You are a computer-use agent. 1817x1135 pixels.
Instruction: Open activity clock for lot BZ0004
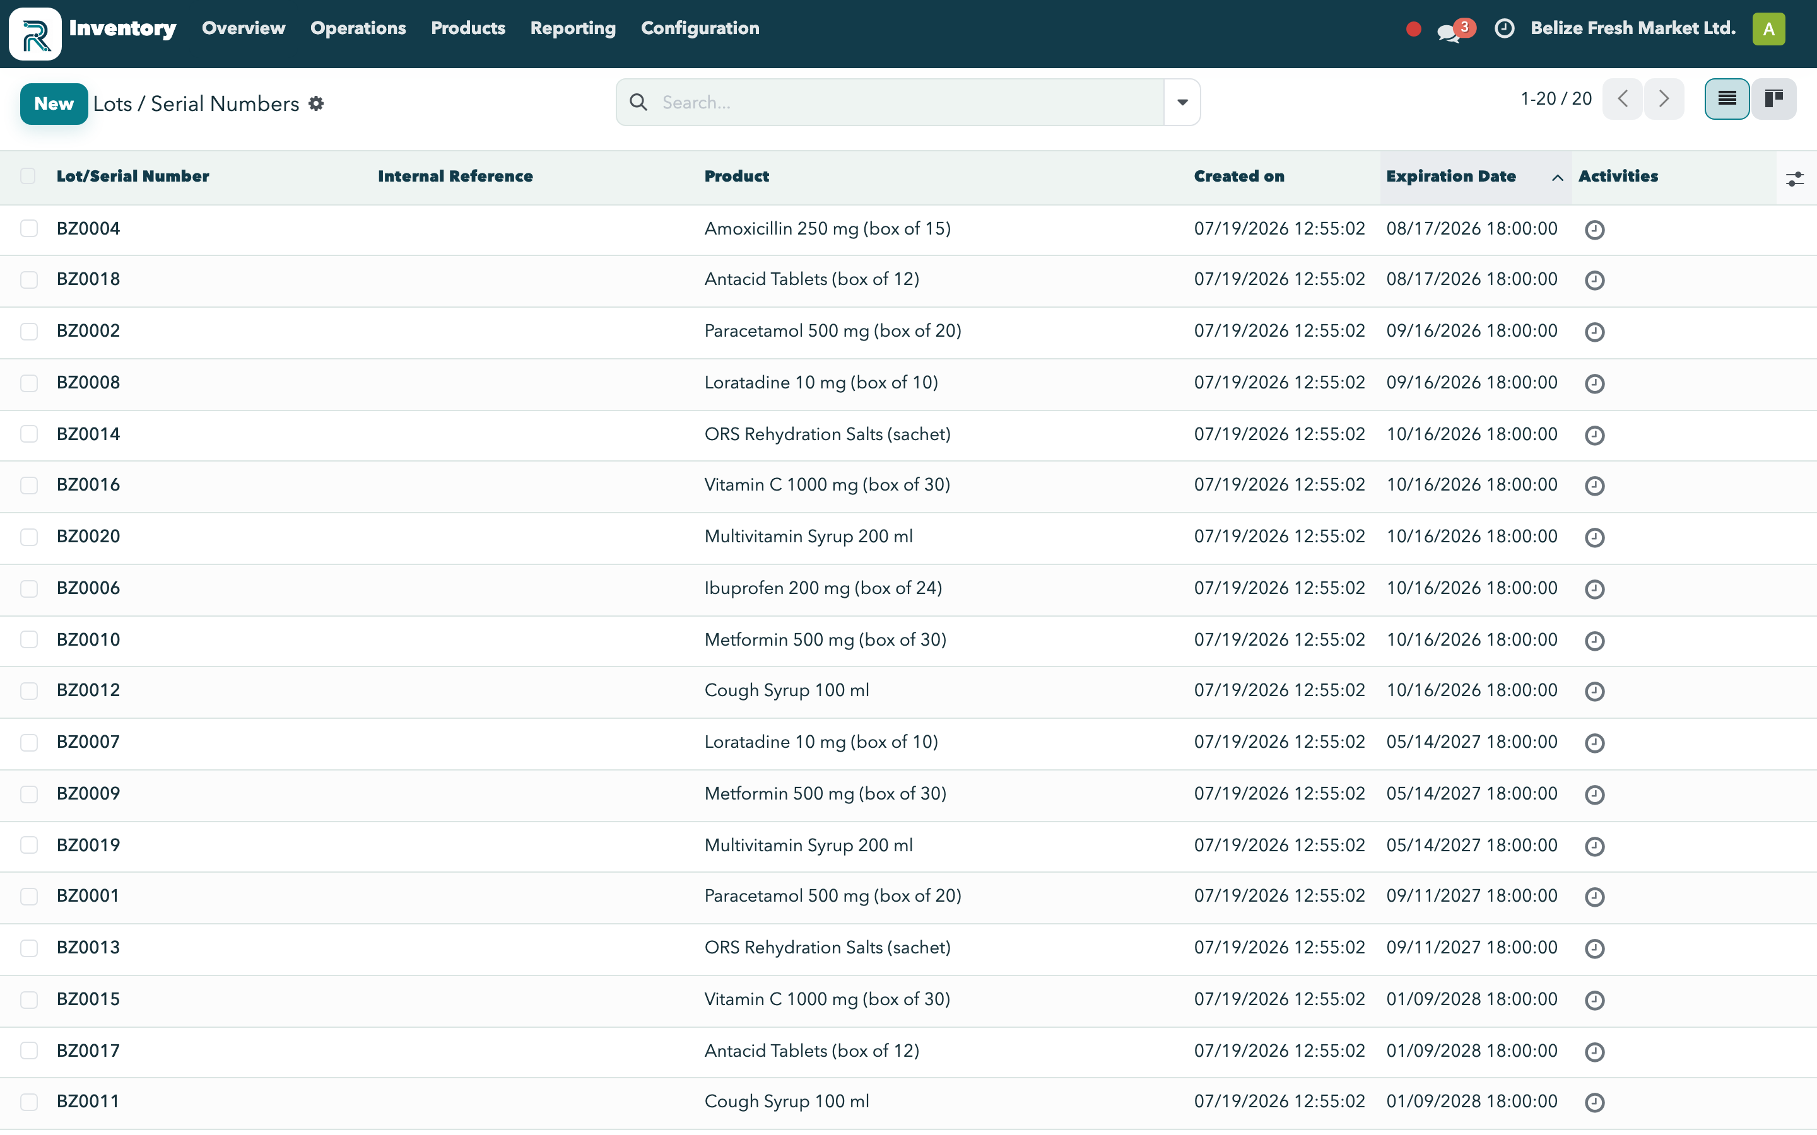(1595, 230)
